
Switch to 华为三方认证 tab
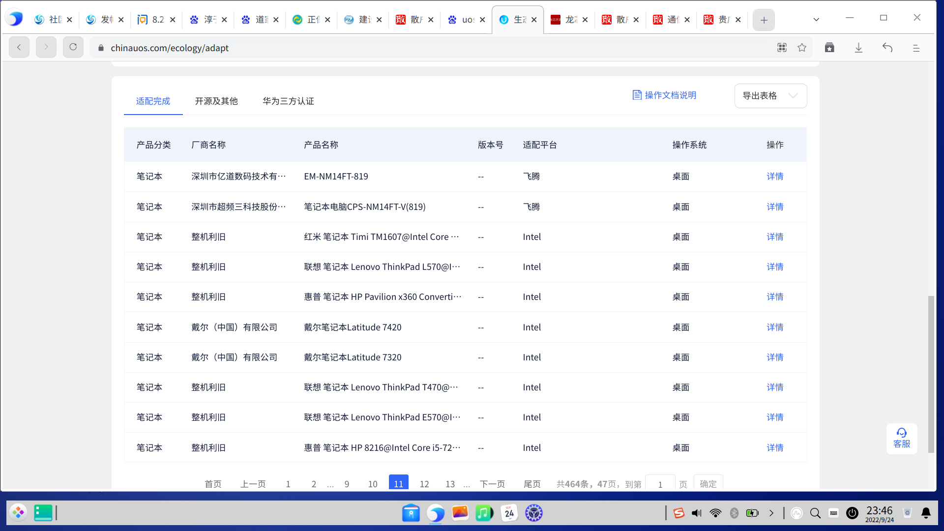tap(288, 101)
